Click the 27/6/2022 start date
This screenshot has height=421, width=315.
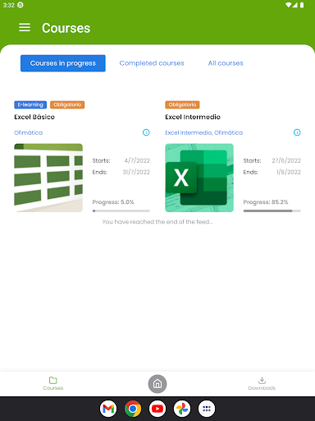click(286, 160)
